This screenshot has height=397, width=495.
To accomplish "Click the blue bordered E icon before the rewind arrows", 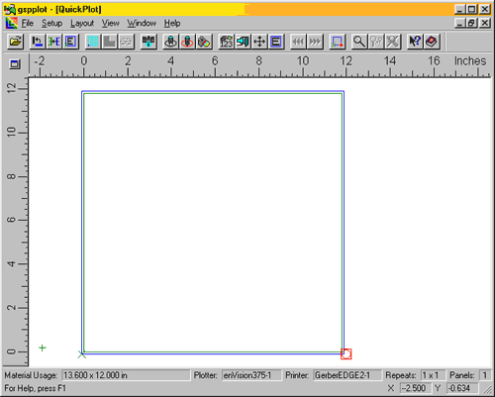I will (276, 42).
